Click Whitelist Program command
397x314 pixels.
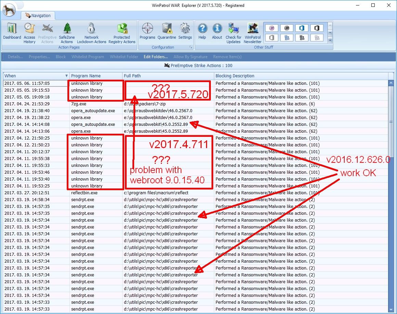point(88,57)
